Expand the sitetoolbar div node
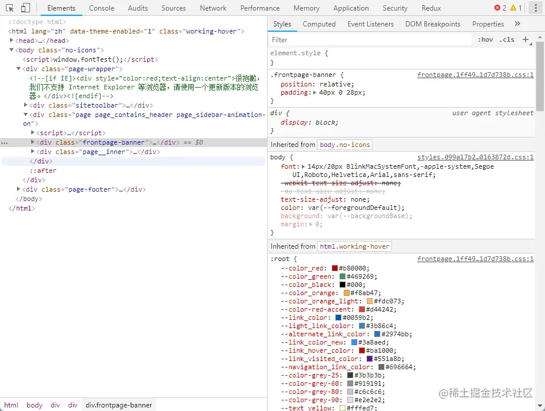 click(25, 105)
